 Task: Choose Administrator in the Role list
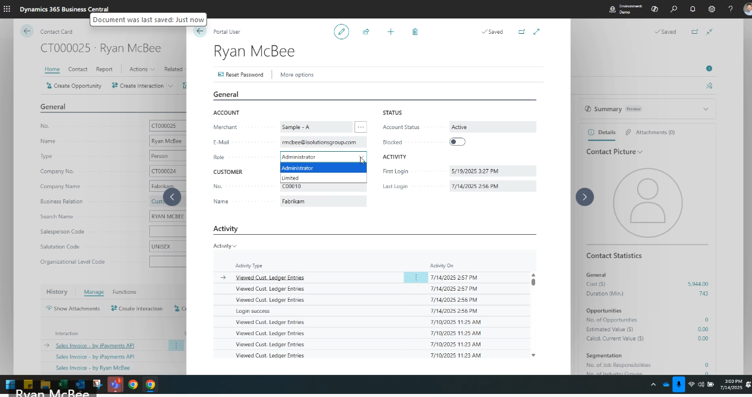click(323, 168)
